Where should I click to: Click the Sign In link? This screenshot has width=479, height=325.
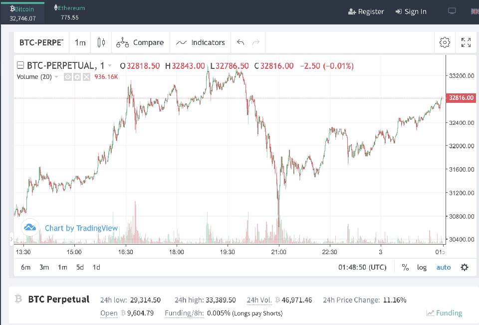411,11
